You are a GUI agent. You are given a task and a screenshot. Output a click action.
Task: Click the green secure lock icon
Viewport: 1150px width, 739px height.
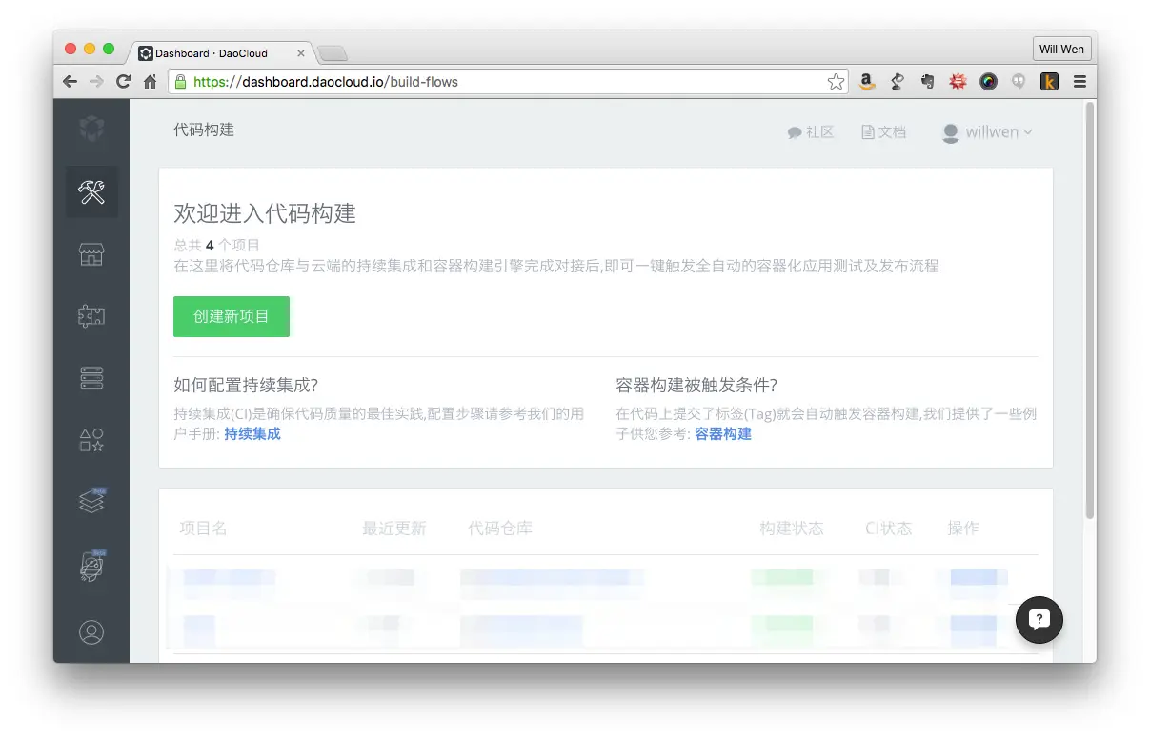[x=180, y=82]
